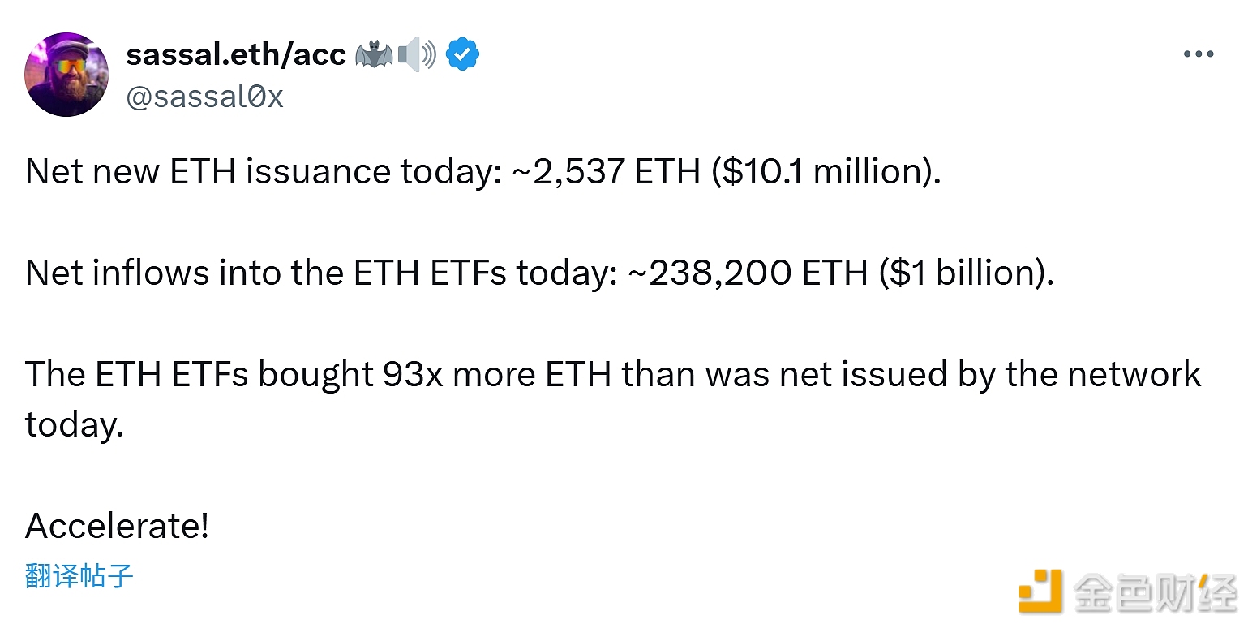Click the bat emoji beside the name
This screenshot has height=624, width=1248.
click(374, 55)
